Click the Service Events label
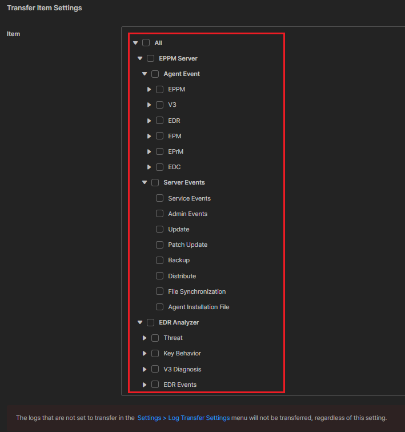The width and height of the screenshot is (405, 432). [x=190, y=198]
